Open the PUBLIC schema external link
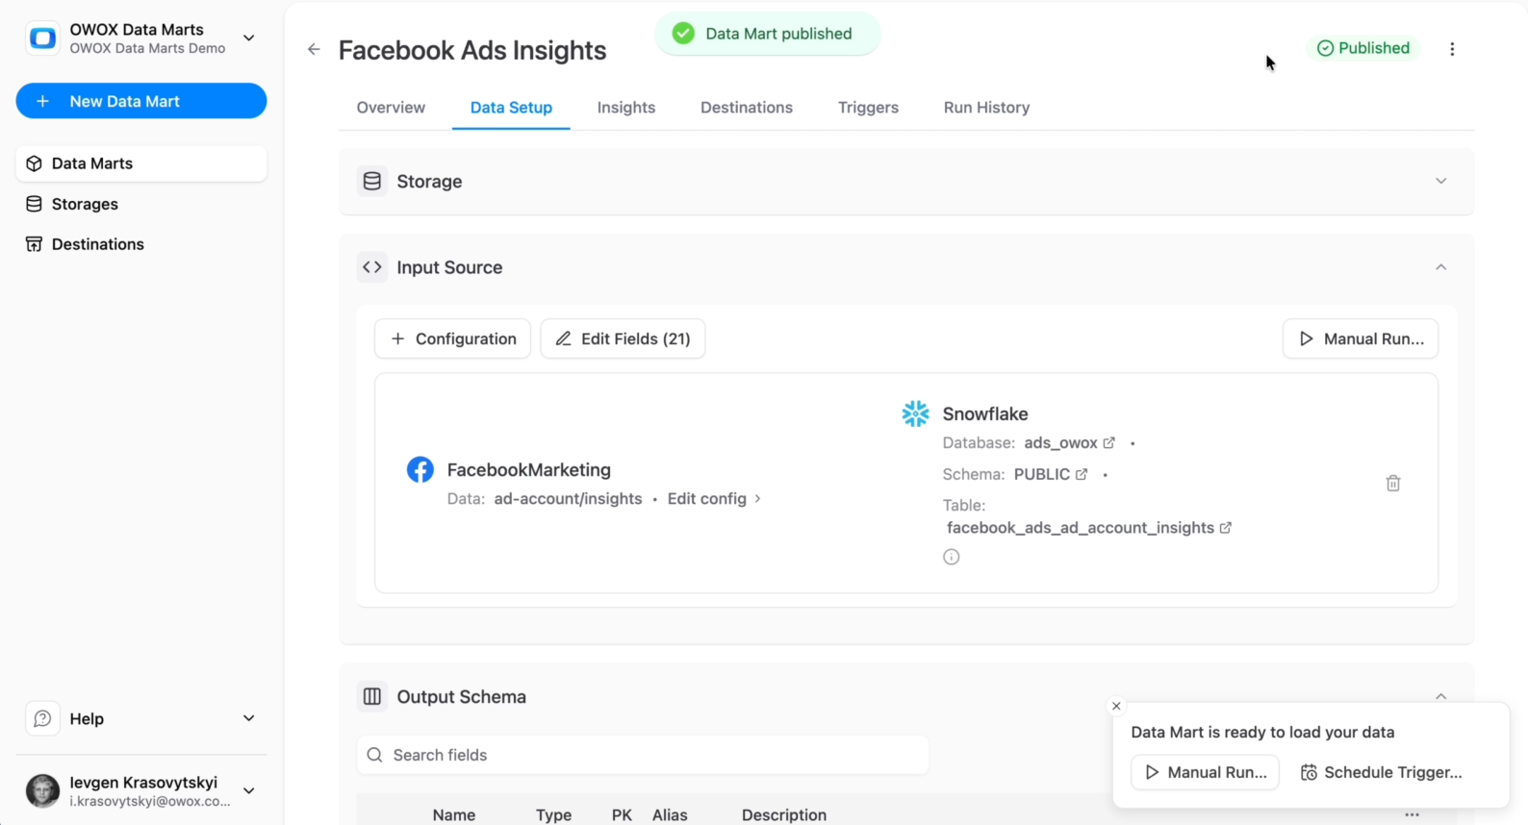Viewport: 1528px width, 825px height. 1082,474
